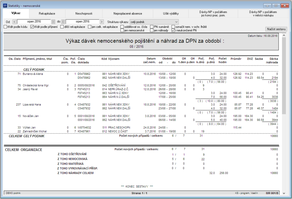Screen dimensions: 292x199
Task: Step 'do' date back one month
Action: 63,22
